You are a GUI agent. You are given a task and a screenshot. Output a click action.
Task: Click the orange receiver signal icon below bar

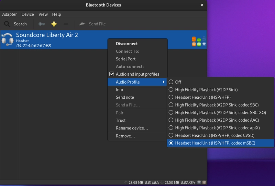pyautogui.click(x=194, y=44)
